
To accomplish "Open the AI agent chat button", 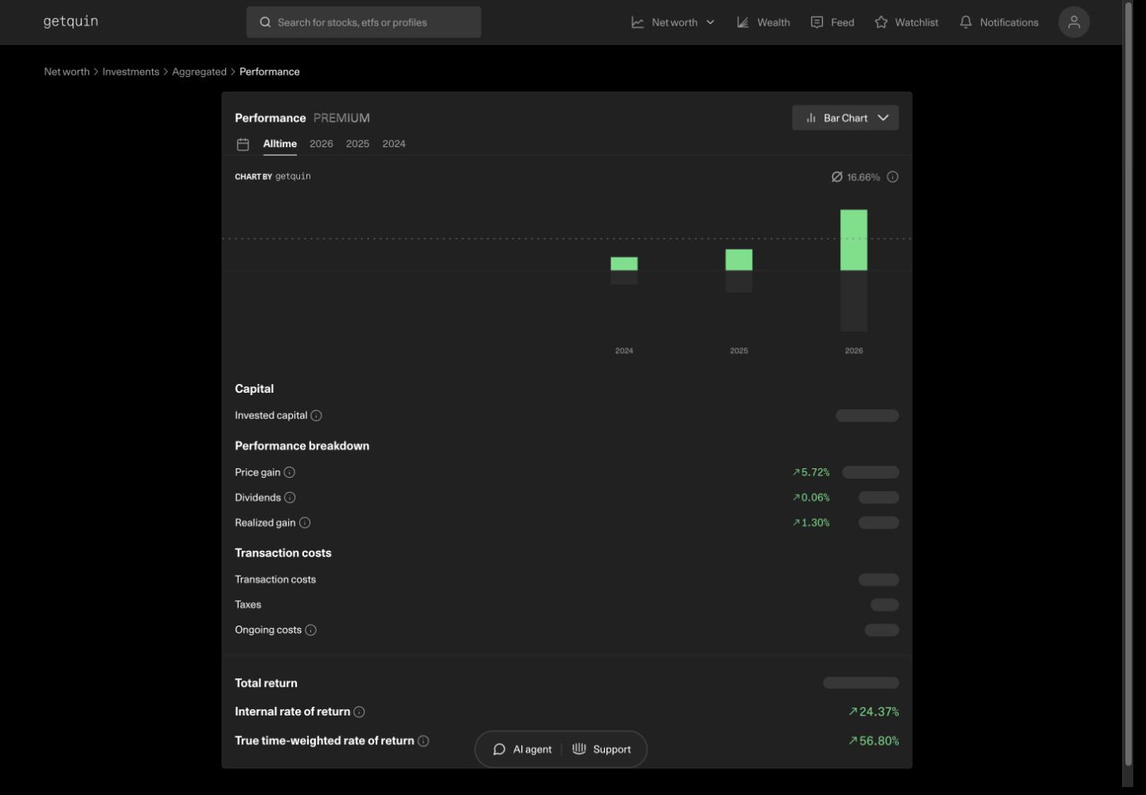I will 522,750.
